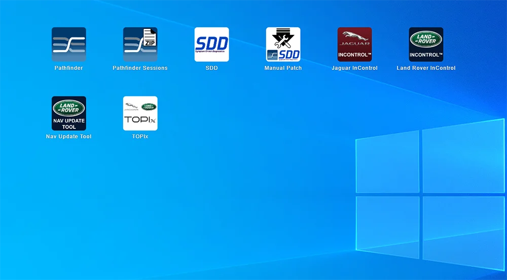507x280 pixels.
Task: Click the "Pathfinder Sessions" label text
Action: (140, 68)
